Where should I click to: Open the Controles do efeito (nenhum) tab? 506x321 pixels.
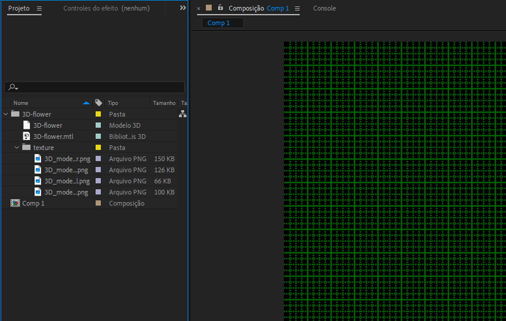(106, 8)
